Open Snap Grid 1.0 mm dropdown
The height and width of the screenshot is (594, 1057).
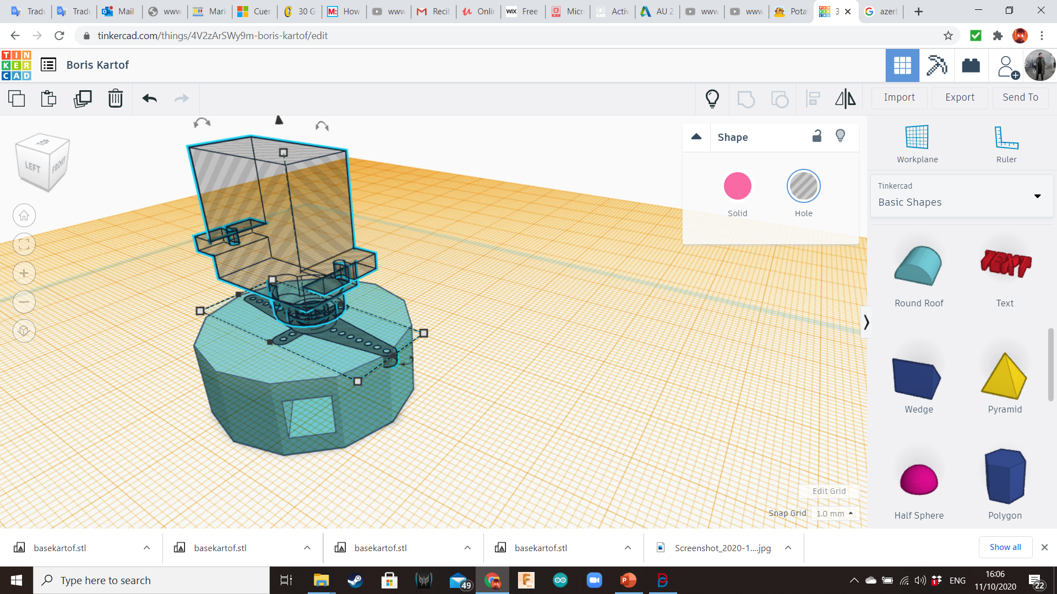click(x=835, y=513)
